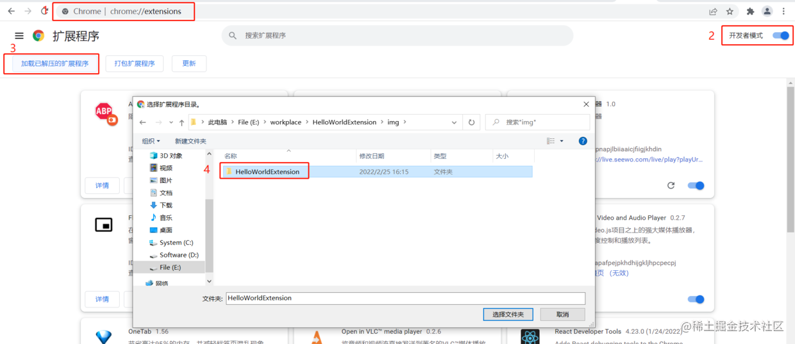Bookmark page with the star icon

click(730, 11)
